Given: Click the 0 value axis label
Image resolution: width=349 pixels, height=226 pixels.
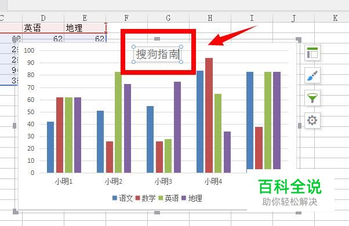Looking at the screenshot, I should (x=32, y=173).
